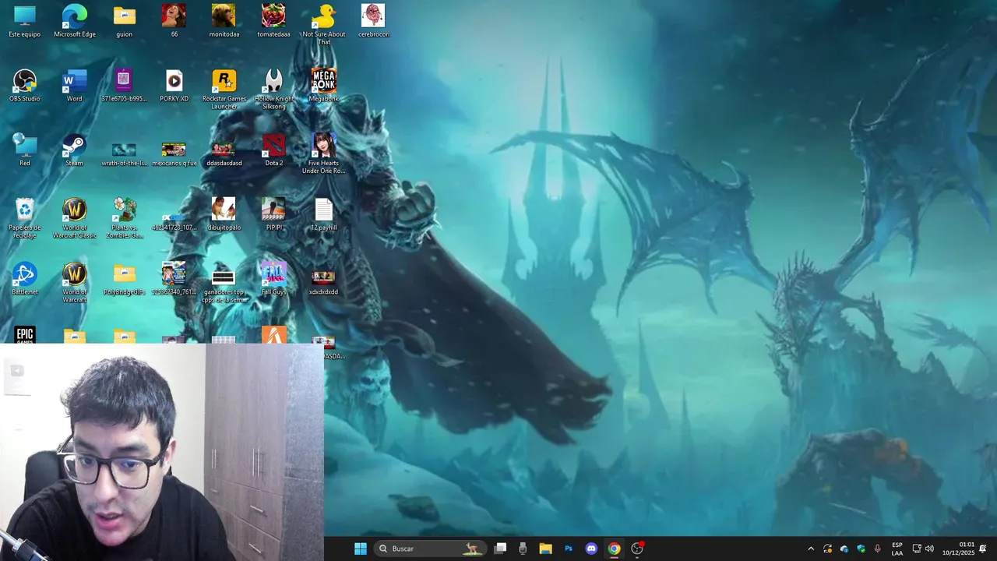Launch Steam from the desktop

coord(75,150)
